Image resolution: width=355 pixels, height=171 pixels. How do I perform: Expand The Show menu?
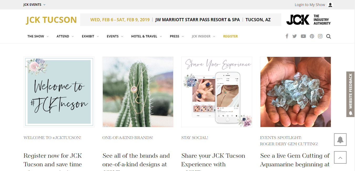point(38,36)
